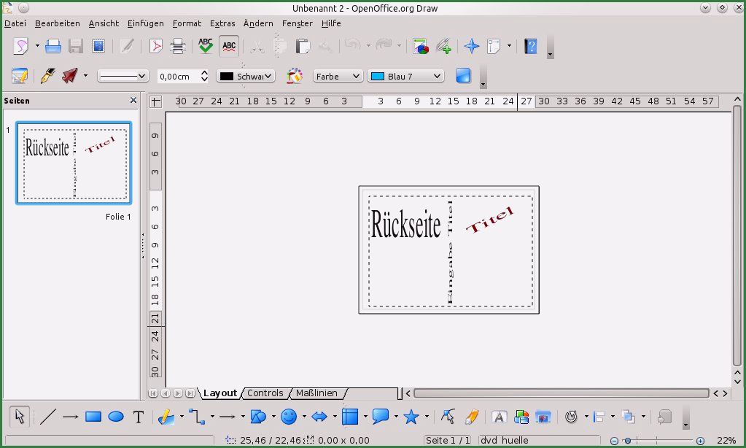
Task: Select the Folie 1 page thumbnail
Action: [74, 163]
